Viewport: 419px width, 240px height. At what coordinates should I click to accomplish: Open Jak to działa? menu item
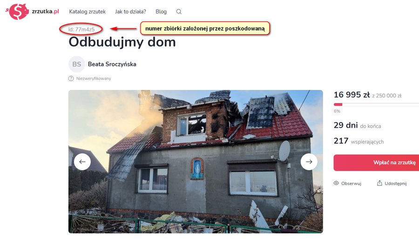130,12
